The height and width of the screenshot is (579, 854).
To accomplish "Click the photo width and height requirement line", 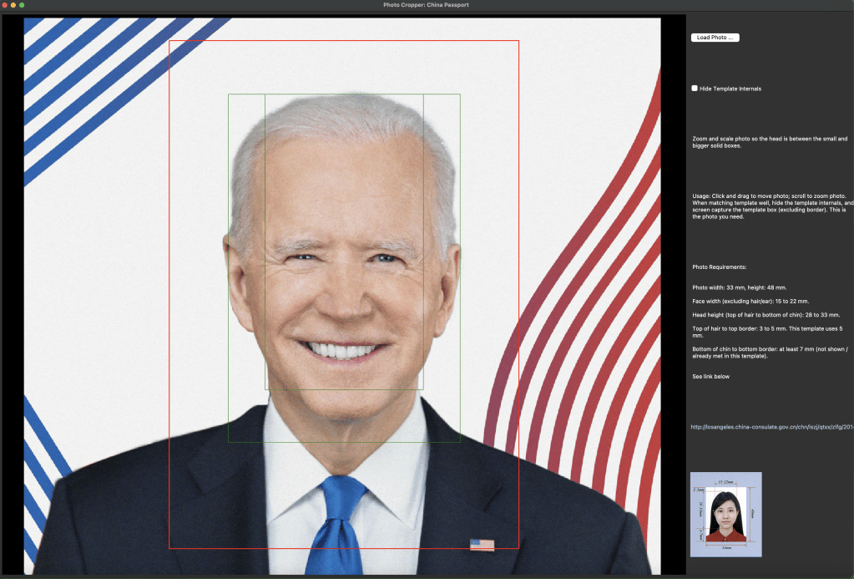I will tap(739, 287).
